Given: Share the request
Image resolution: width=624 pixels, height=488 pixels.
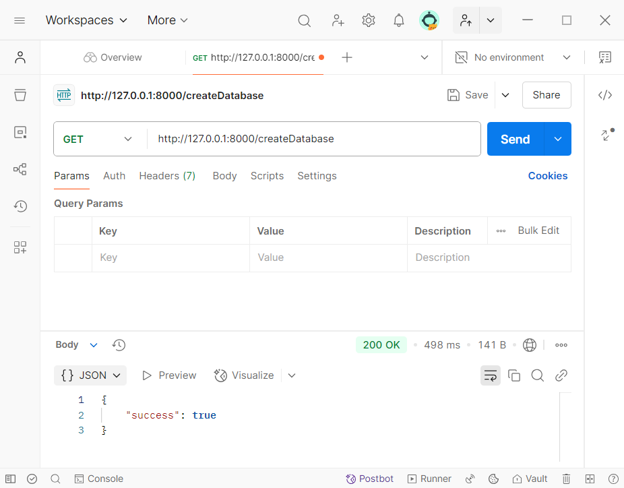Looking at the screenshot, I should (547, 95).
